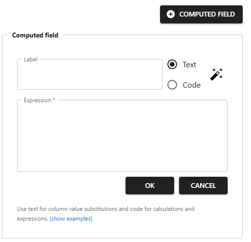This screenshot has width=251, height=242.
Task: Click the word 'expressions.' before show examples
Action: tap(33, 219)
